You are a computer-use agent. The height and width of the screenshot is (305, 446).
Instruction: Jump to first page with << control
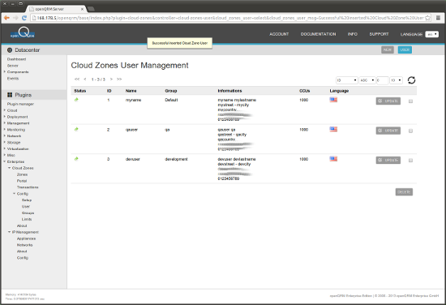[x=77, y=79]
